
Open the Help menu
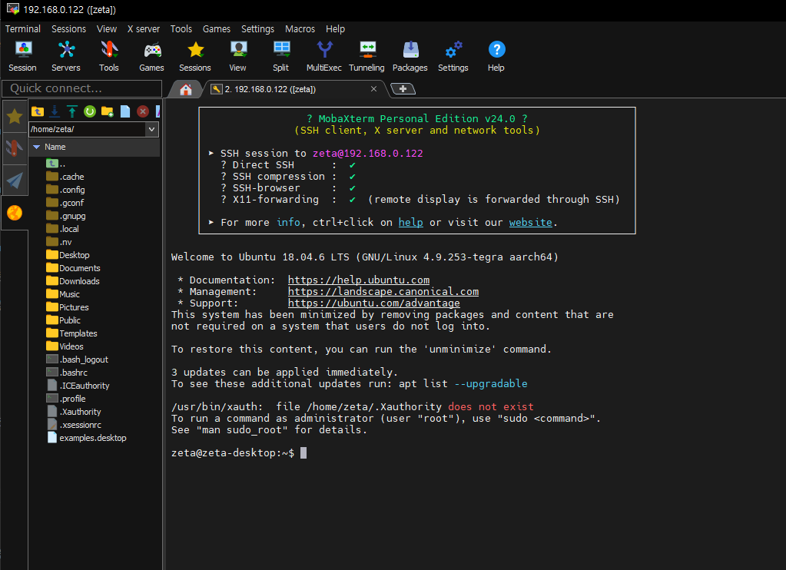335,29
